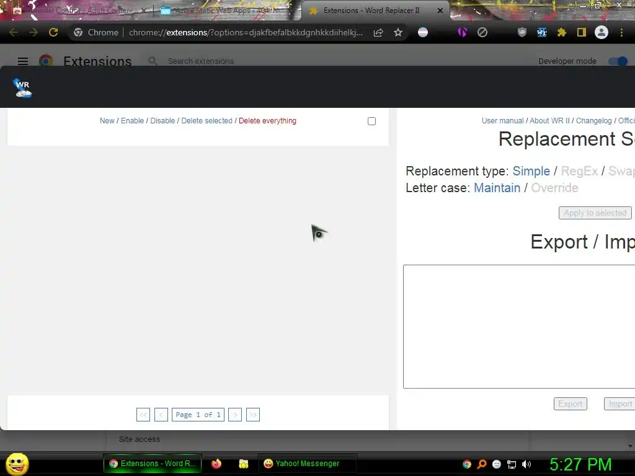635x476 pixels.
Task: Click the red Delete everything link
Action: point(267,121)
